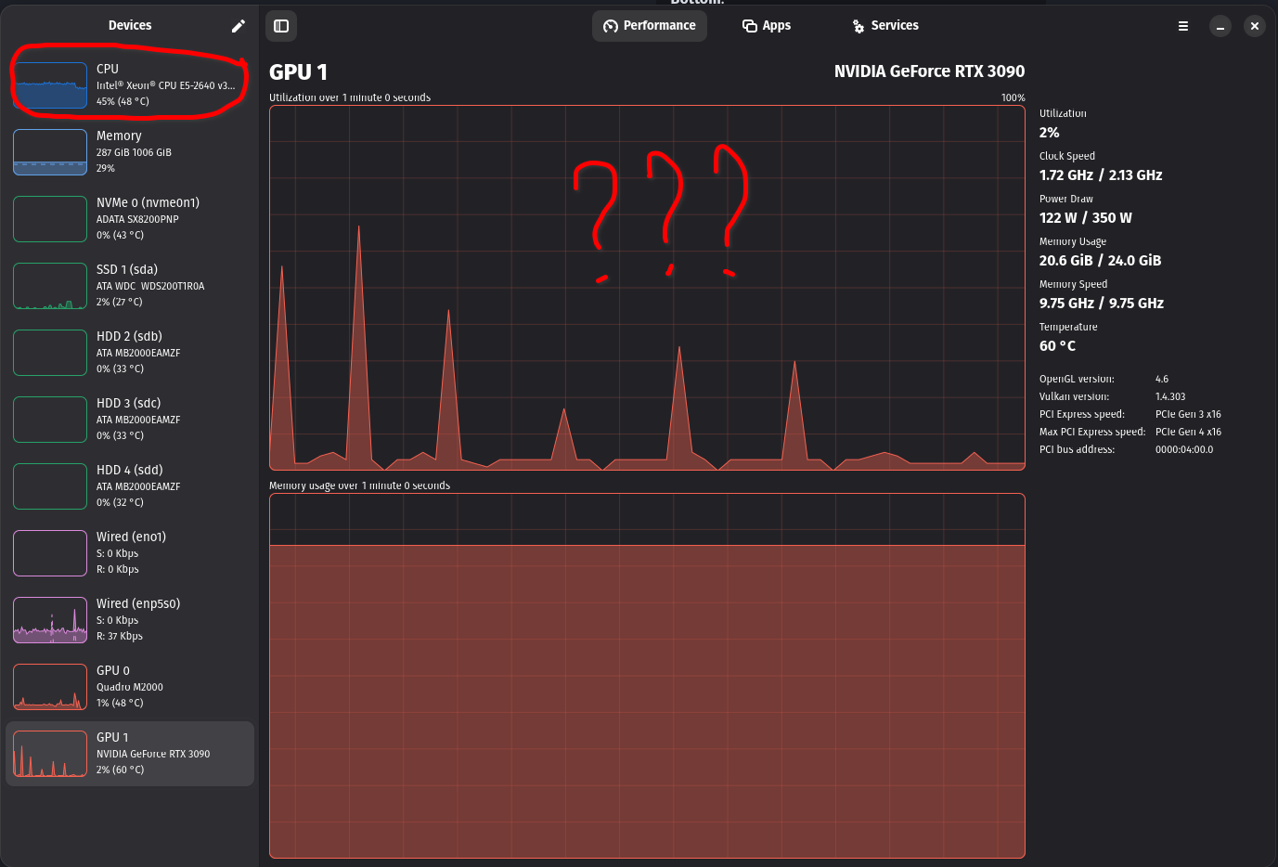Click the 60 °C temperature value
1278x867 pixels.
point(1058,346)
